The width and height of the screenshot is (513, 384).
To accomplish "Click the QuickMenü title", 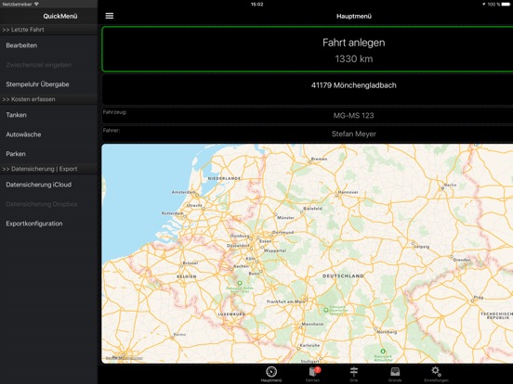I will coord(60,16).
